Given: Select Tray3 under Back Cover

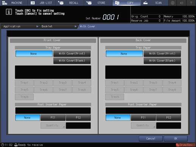Looking at the screenshot, I should point(153,83).
